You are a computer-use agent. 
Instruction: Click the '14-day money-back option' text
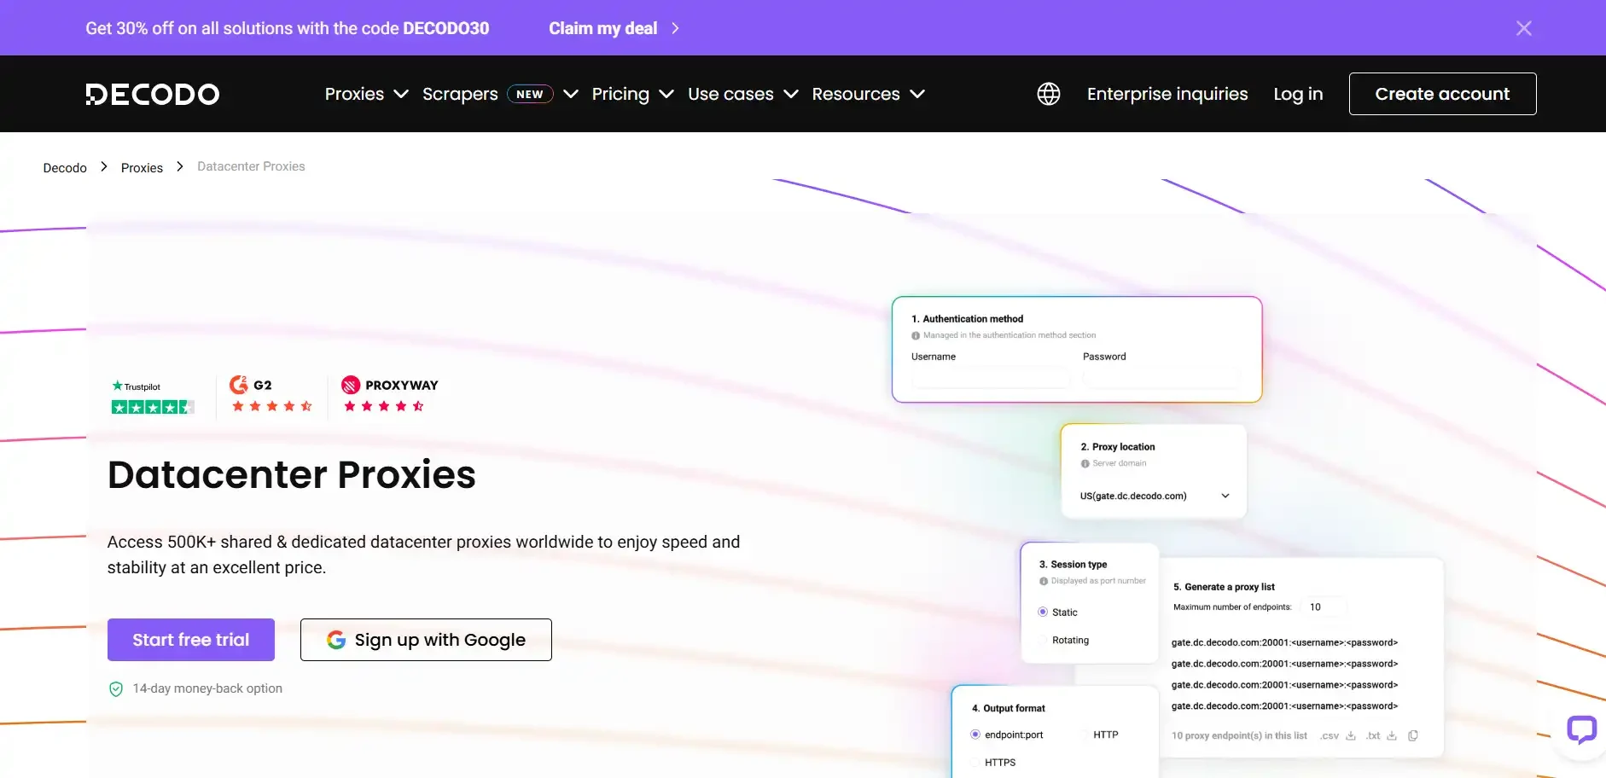click(x=207, y=688)
